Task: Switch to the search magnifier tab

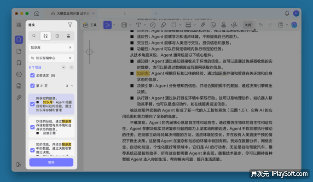Action: click(x=34, y=36)
